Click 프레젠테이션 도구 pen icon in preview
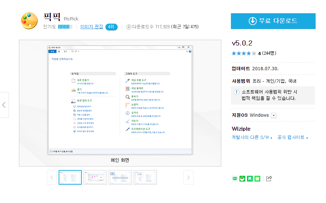 click(x=128, y=130)
